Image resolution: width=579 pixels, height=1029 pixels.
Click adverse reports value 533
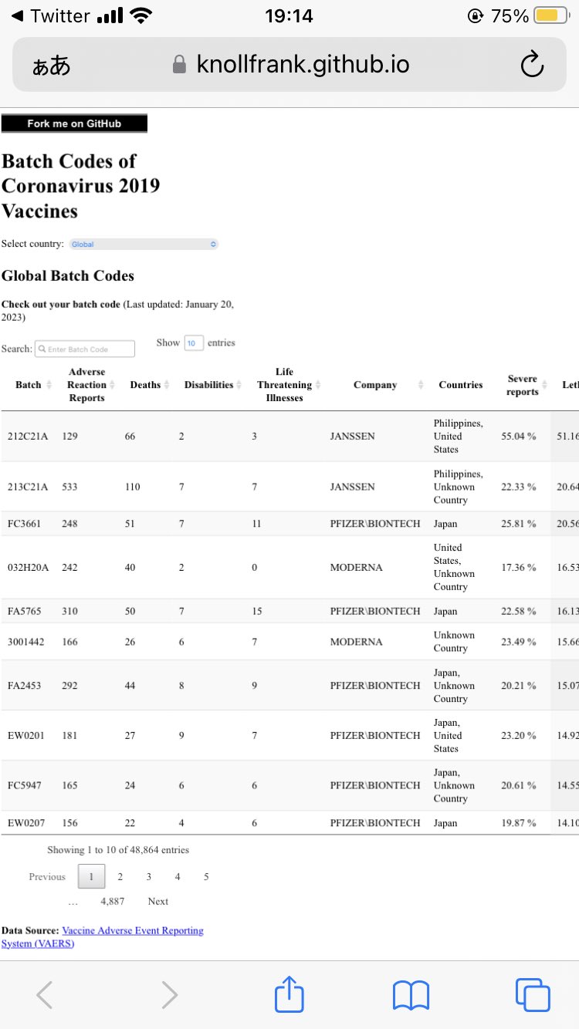pos(70,487)
